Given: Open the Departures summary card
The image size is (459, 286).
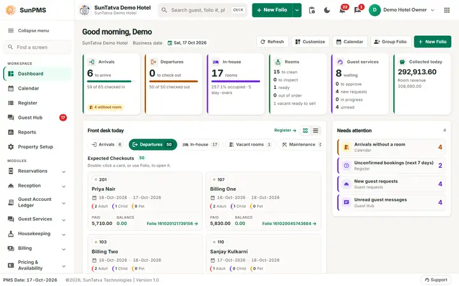Looking at the screenshot, I should coord(173,84).
